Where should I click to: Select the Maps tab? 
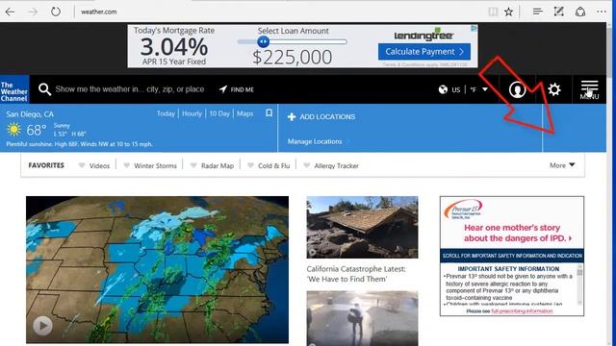pos(244,113)
